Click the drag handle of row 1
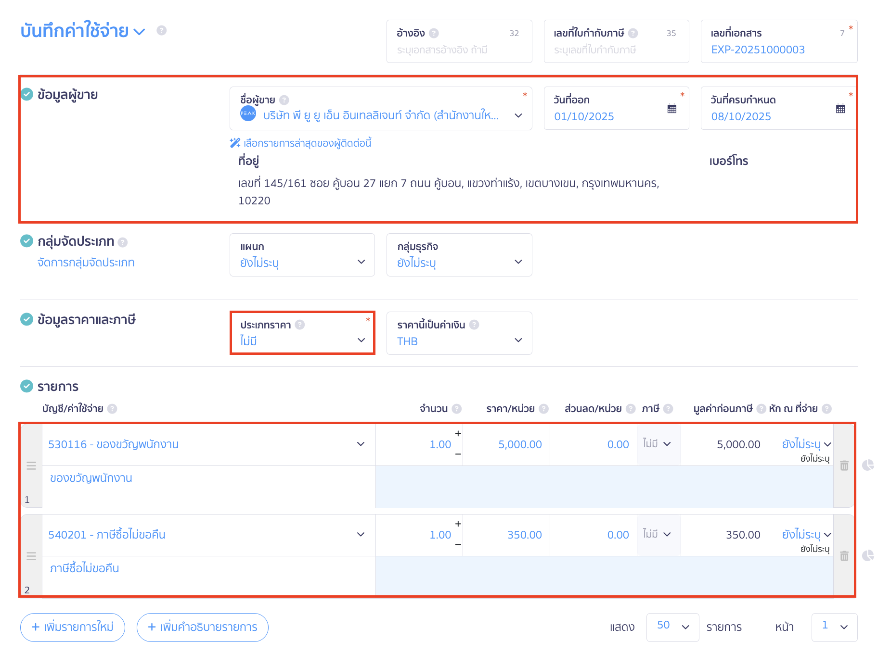878x653 pixels. [x=31, y=465]
